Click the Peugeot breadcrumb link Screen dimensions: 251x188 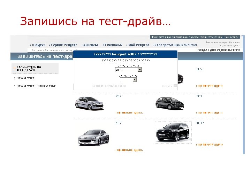point(37,50)
